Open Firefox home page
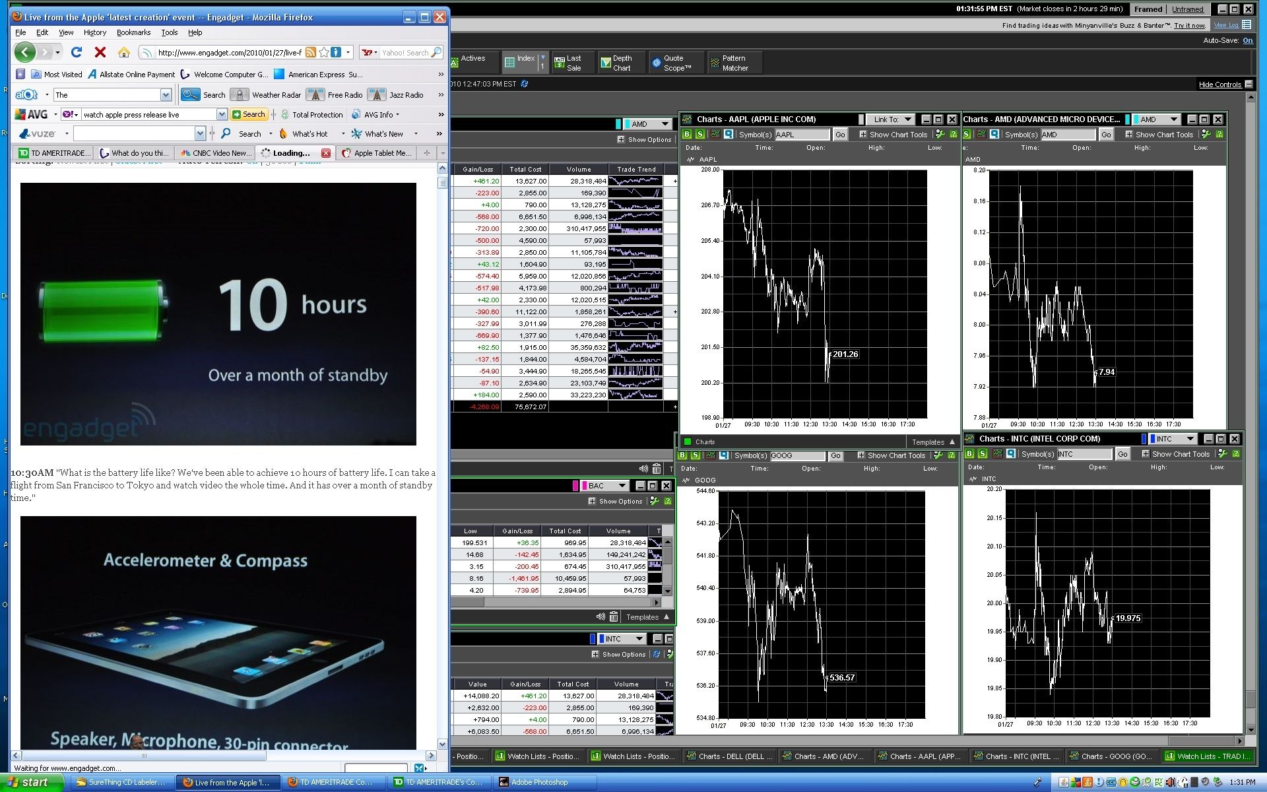 click(x=123, y=52)
